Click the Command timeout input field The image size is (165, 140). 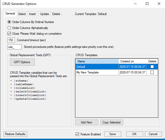coord(11,40)
